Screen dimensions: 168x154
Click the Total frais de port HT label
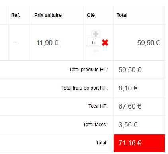coord(85,88)
